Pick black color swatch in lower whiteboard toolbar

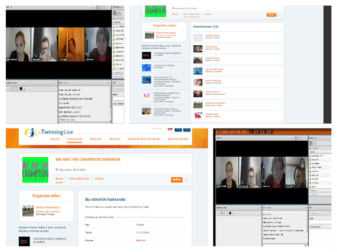(x=230, y=213)
